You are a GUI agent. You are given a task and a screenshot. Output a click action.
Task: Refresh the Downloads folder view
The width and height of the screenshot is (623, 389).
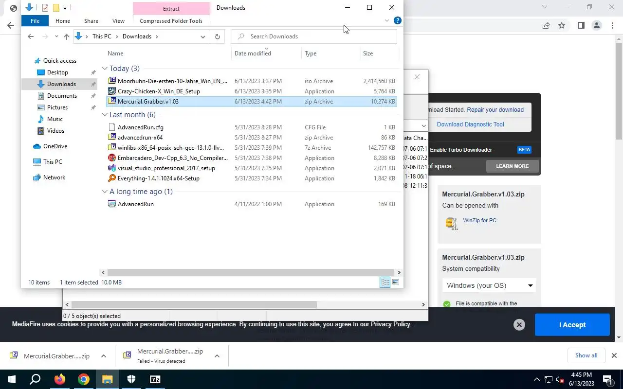coord(217,36)
